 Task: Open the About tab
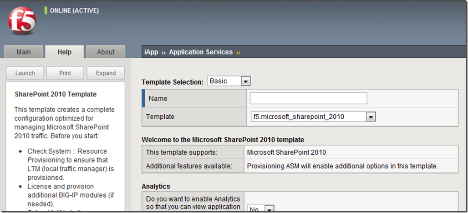[x=106, y=52]
